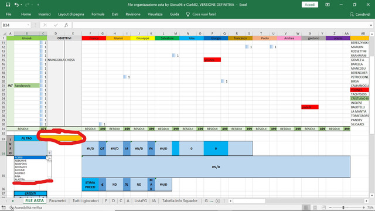
Task: Open Ribbon Display Options icon
Action: 328,5
